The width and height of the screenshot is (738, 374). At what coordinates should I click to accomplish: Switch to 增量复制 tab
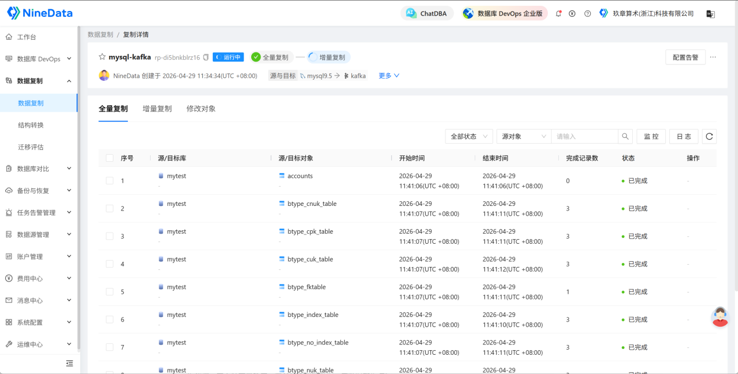coord(157,109)
